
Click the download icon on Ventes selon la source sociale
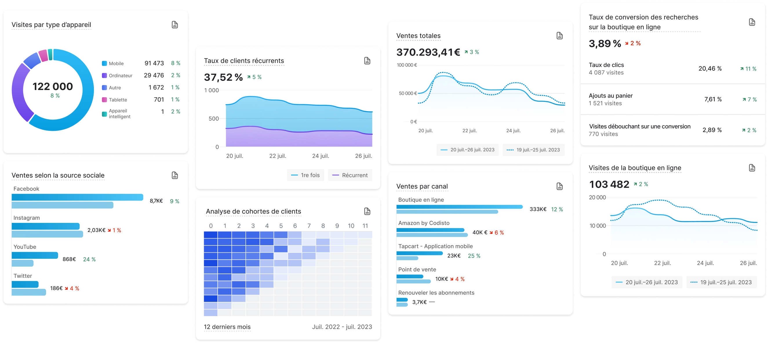175,174
